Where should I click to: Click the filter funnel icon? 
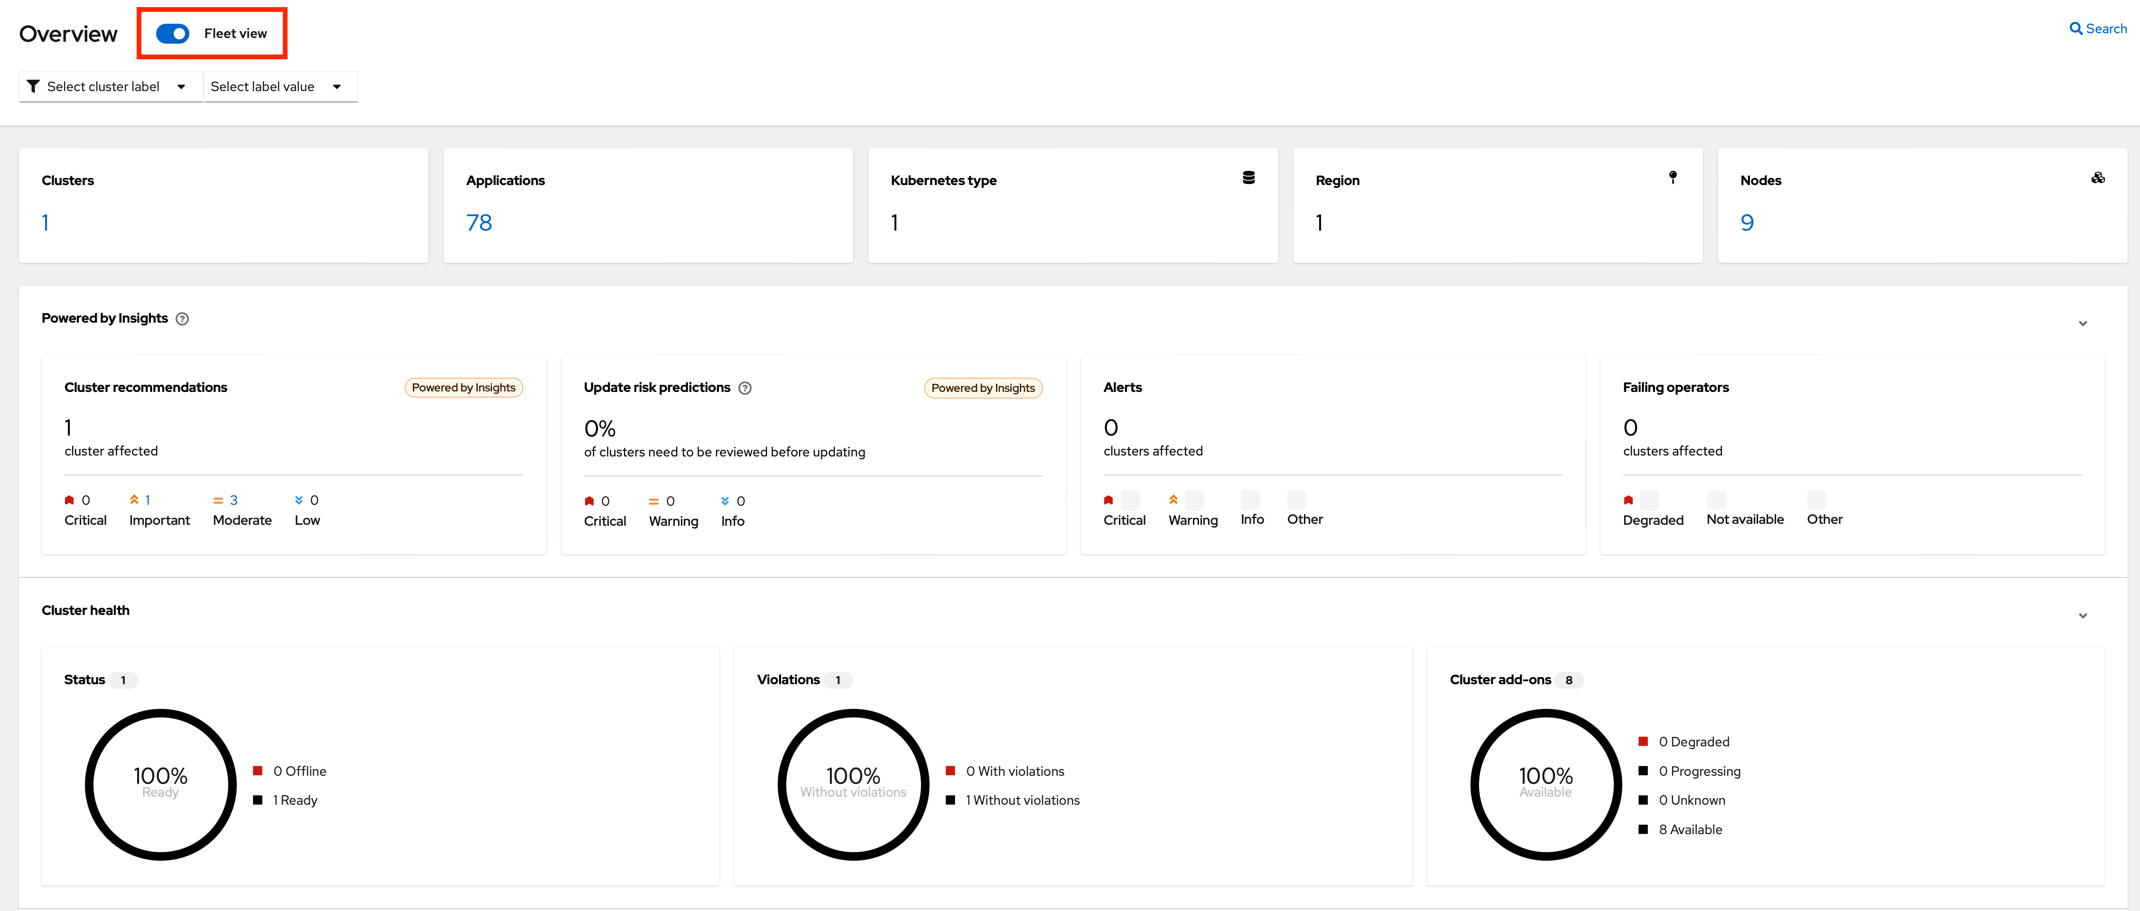33,86
